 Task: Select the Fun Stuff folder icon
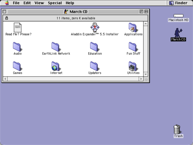pos(133,47)
